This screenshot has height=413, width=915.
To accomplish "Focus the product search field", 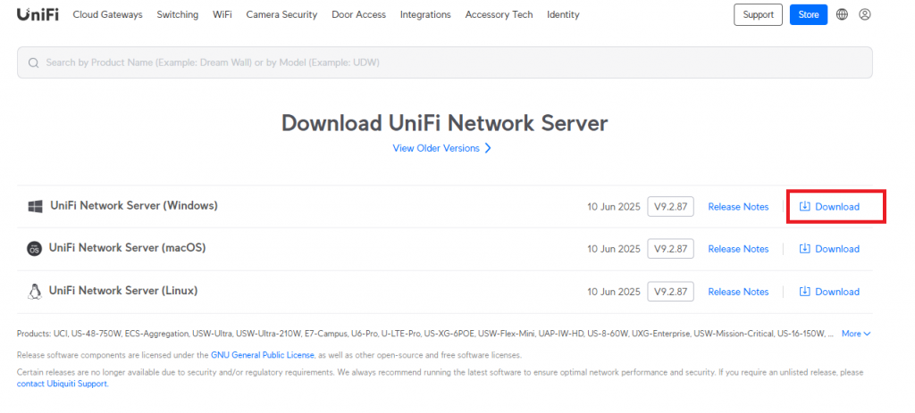I will [445, 62].
